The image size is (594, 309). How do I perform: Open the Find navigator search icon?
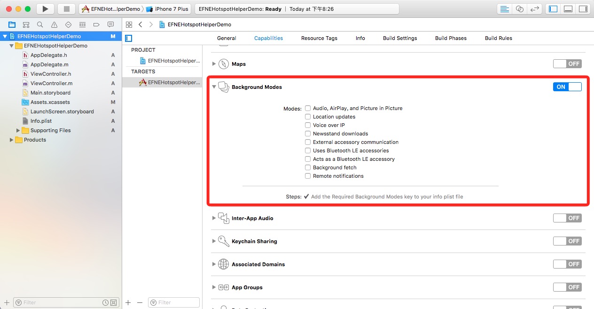coord(40,24)
